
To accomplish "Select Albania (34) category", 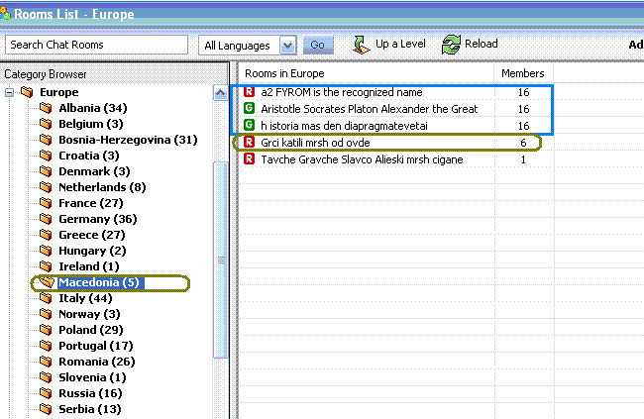I will (x=93, y=108).
